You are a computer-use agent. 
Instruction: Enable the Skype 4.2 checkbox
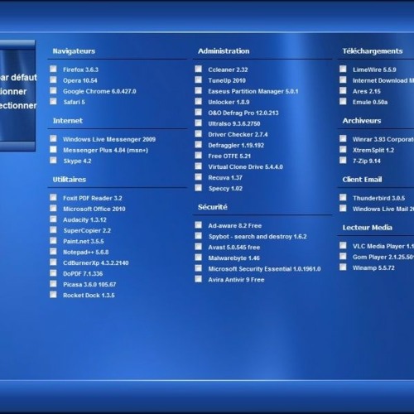[x=53, y=160]
